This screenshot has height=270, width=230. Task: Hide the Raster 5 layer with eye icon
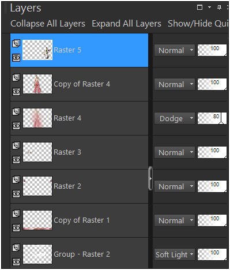tap(16, 58)
